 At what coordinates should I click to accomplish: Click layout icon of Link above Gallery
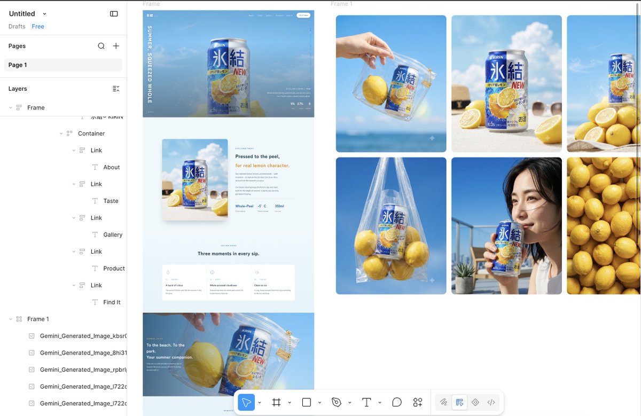82,218
